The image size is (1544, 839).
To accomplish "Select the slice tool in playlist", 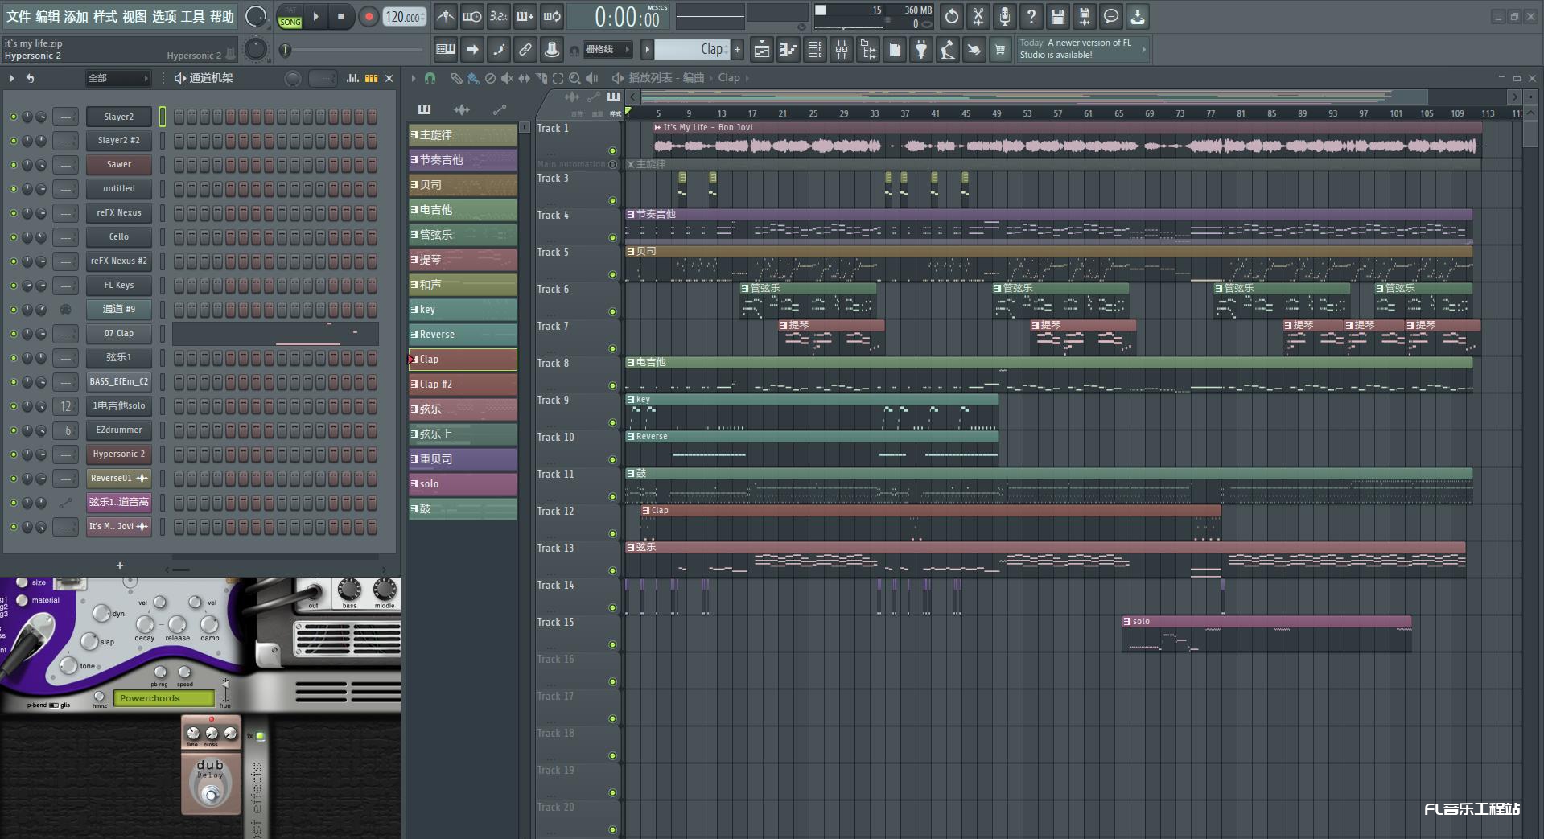I will point(541,78).
